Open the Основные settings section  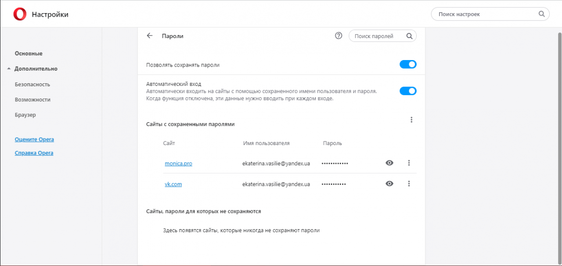point(29,53)
